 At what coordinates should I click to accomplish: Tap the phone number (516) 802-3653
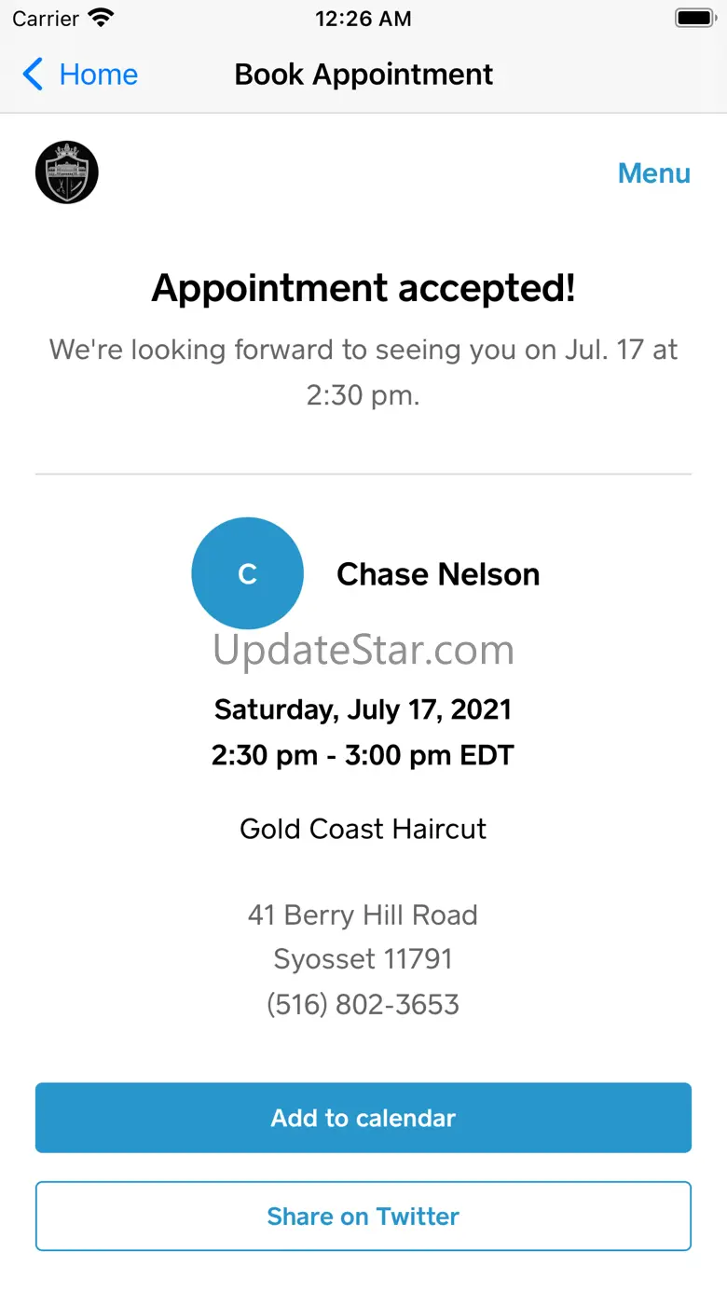click(363, 1004)
